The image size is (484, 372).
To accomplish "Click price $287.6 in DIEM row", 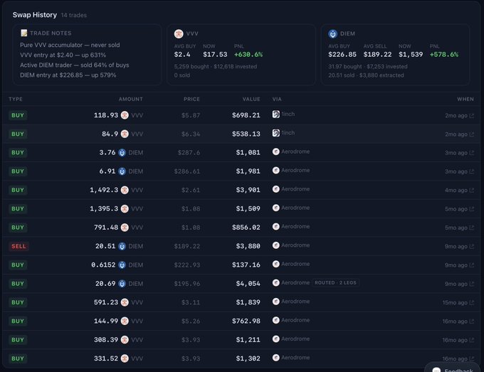I will (189, 153).
